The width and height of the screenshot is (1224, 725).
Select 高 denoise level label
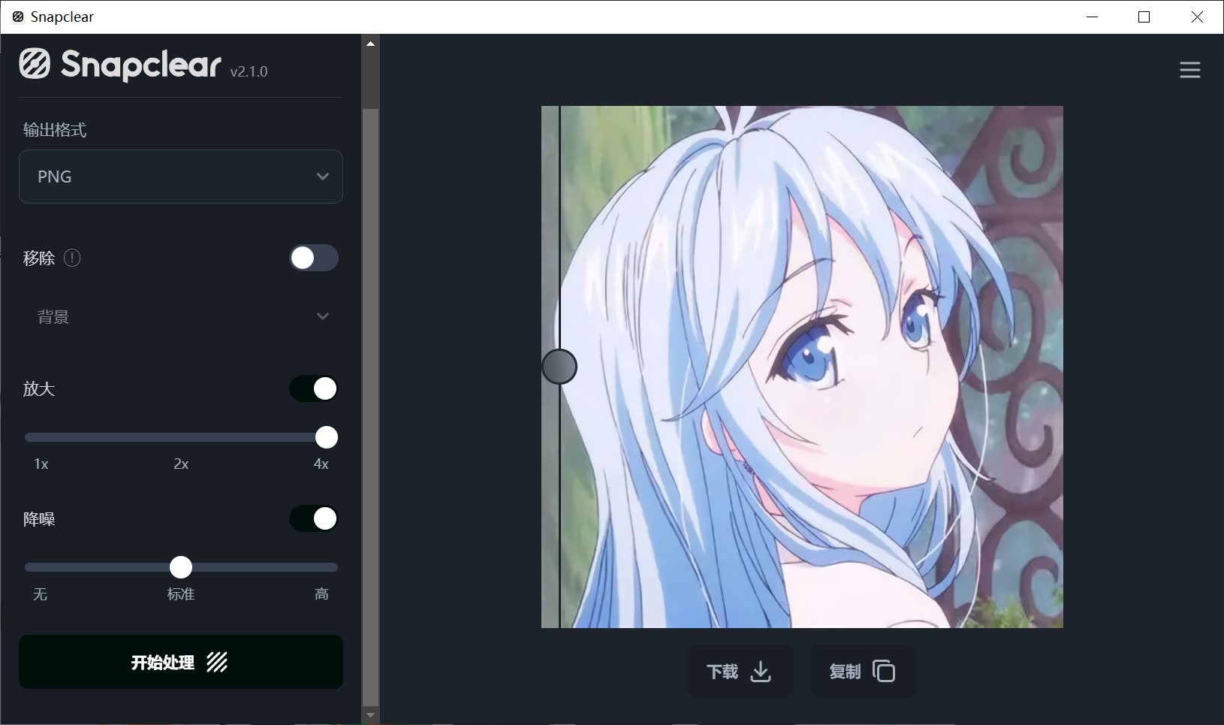click(321, 594)
